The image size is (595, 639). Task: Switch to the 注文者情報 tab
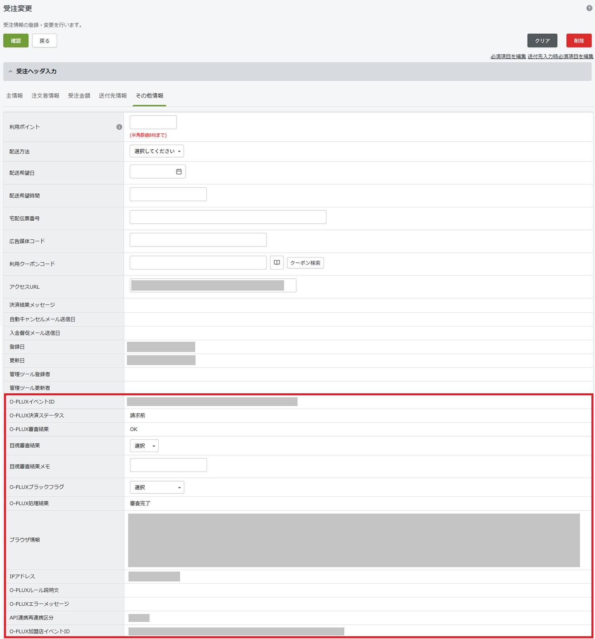point(46,96)
